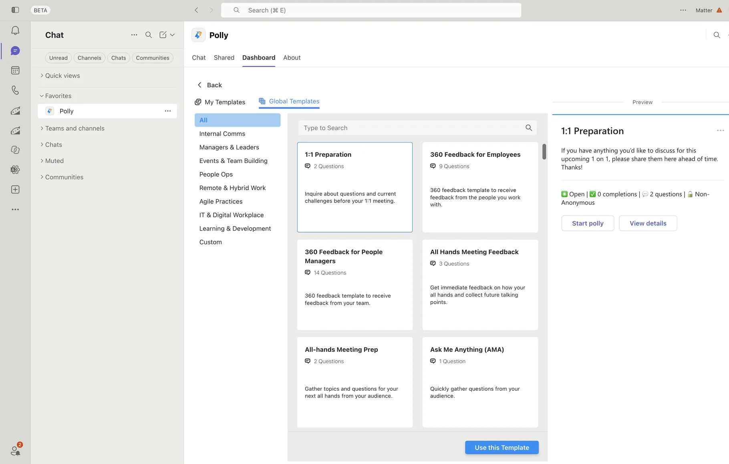
Task: Click the template list scrollbar thumb
Action: click(544, 152)
